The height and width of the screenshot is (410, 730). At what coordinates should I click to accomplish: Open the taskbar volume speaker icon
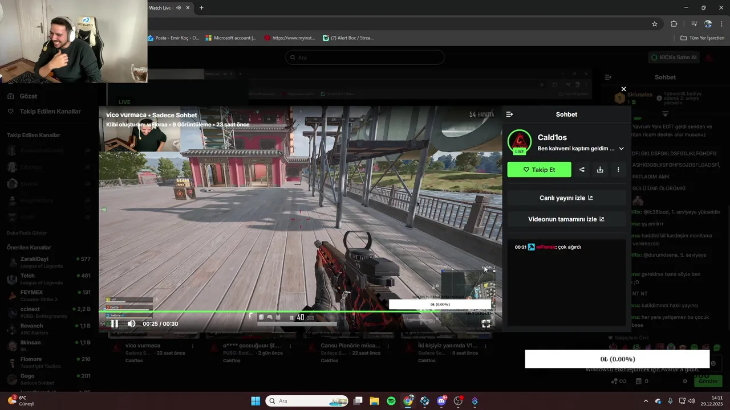coord(691,401)
